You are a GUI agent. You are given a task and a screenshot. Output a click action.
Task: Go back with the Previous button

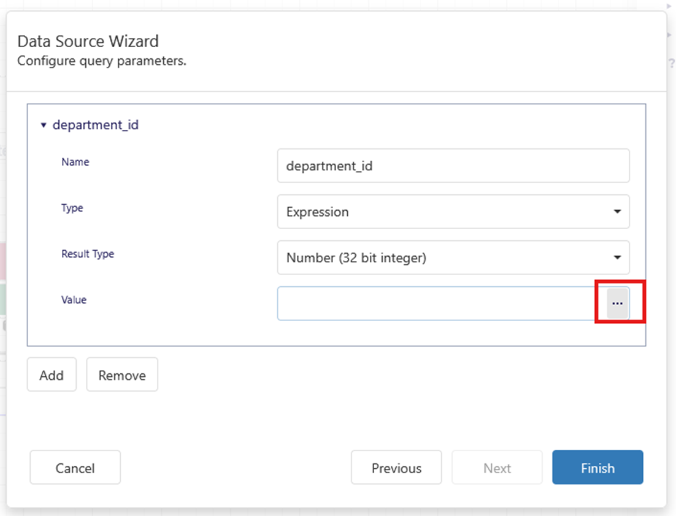[396, 468]
